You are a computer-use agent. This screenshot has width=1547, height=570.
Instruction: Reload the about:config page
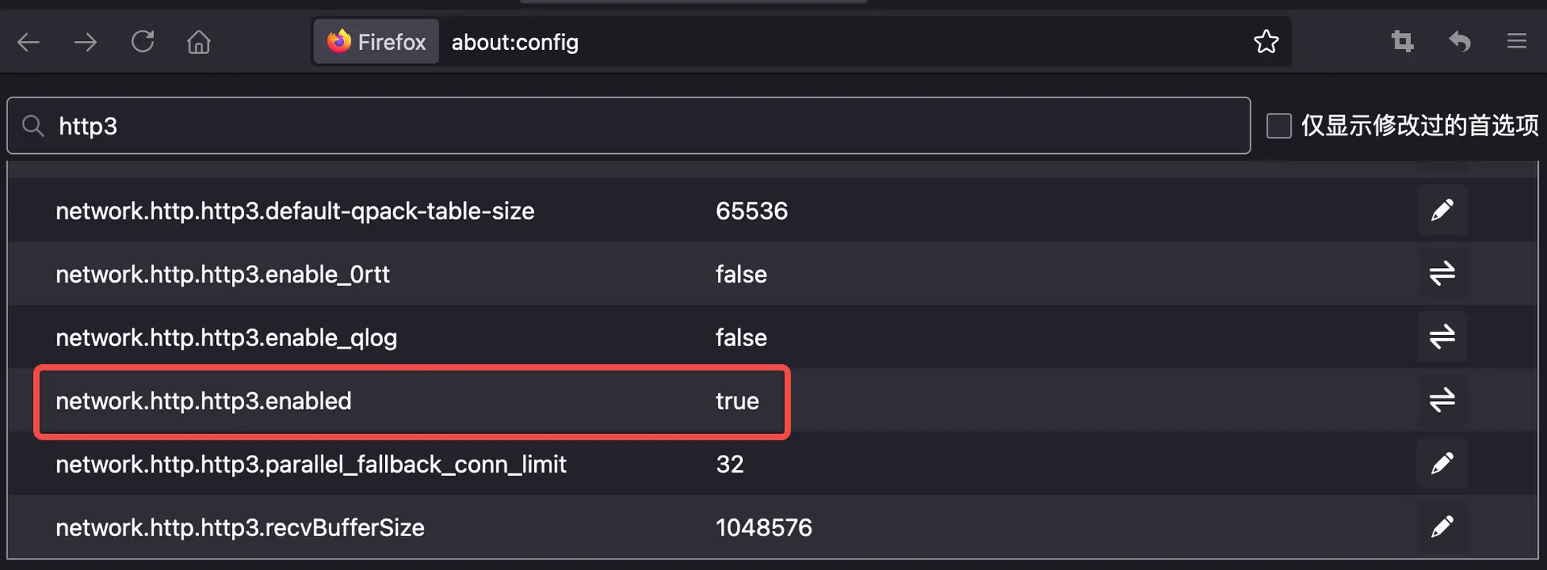(143, 41)
